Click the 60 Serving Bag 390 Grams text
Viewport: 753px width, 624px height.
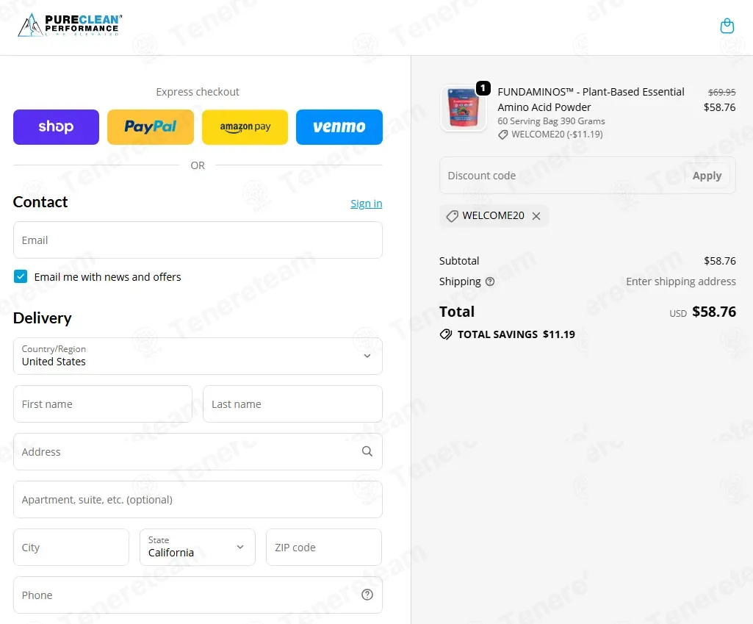551,121
